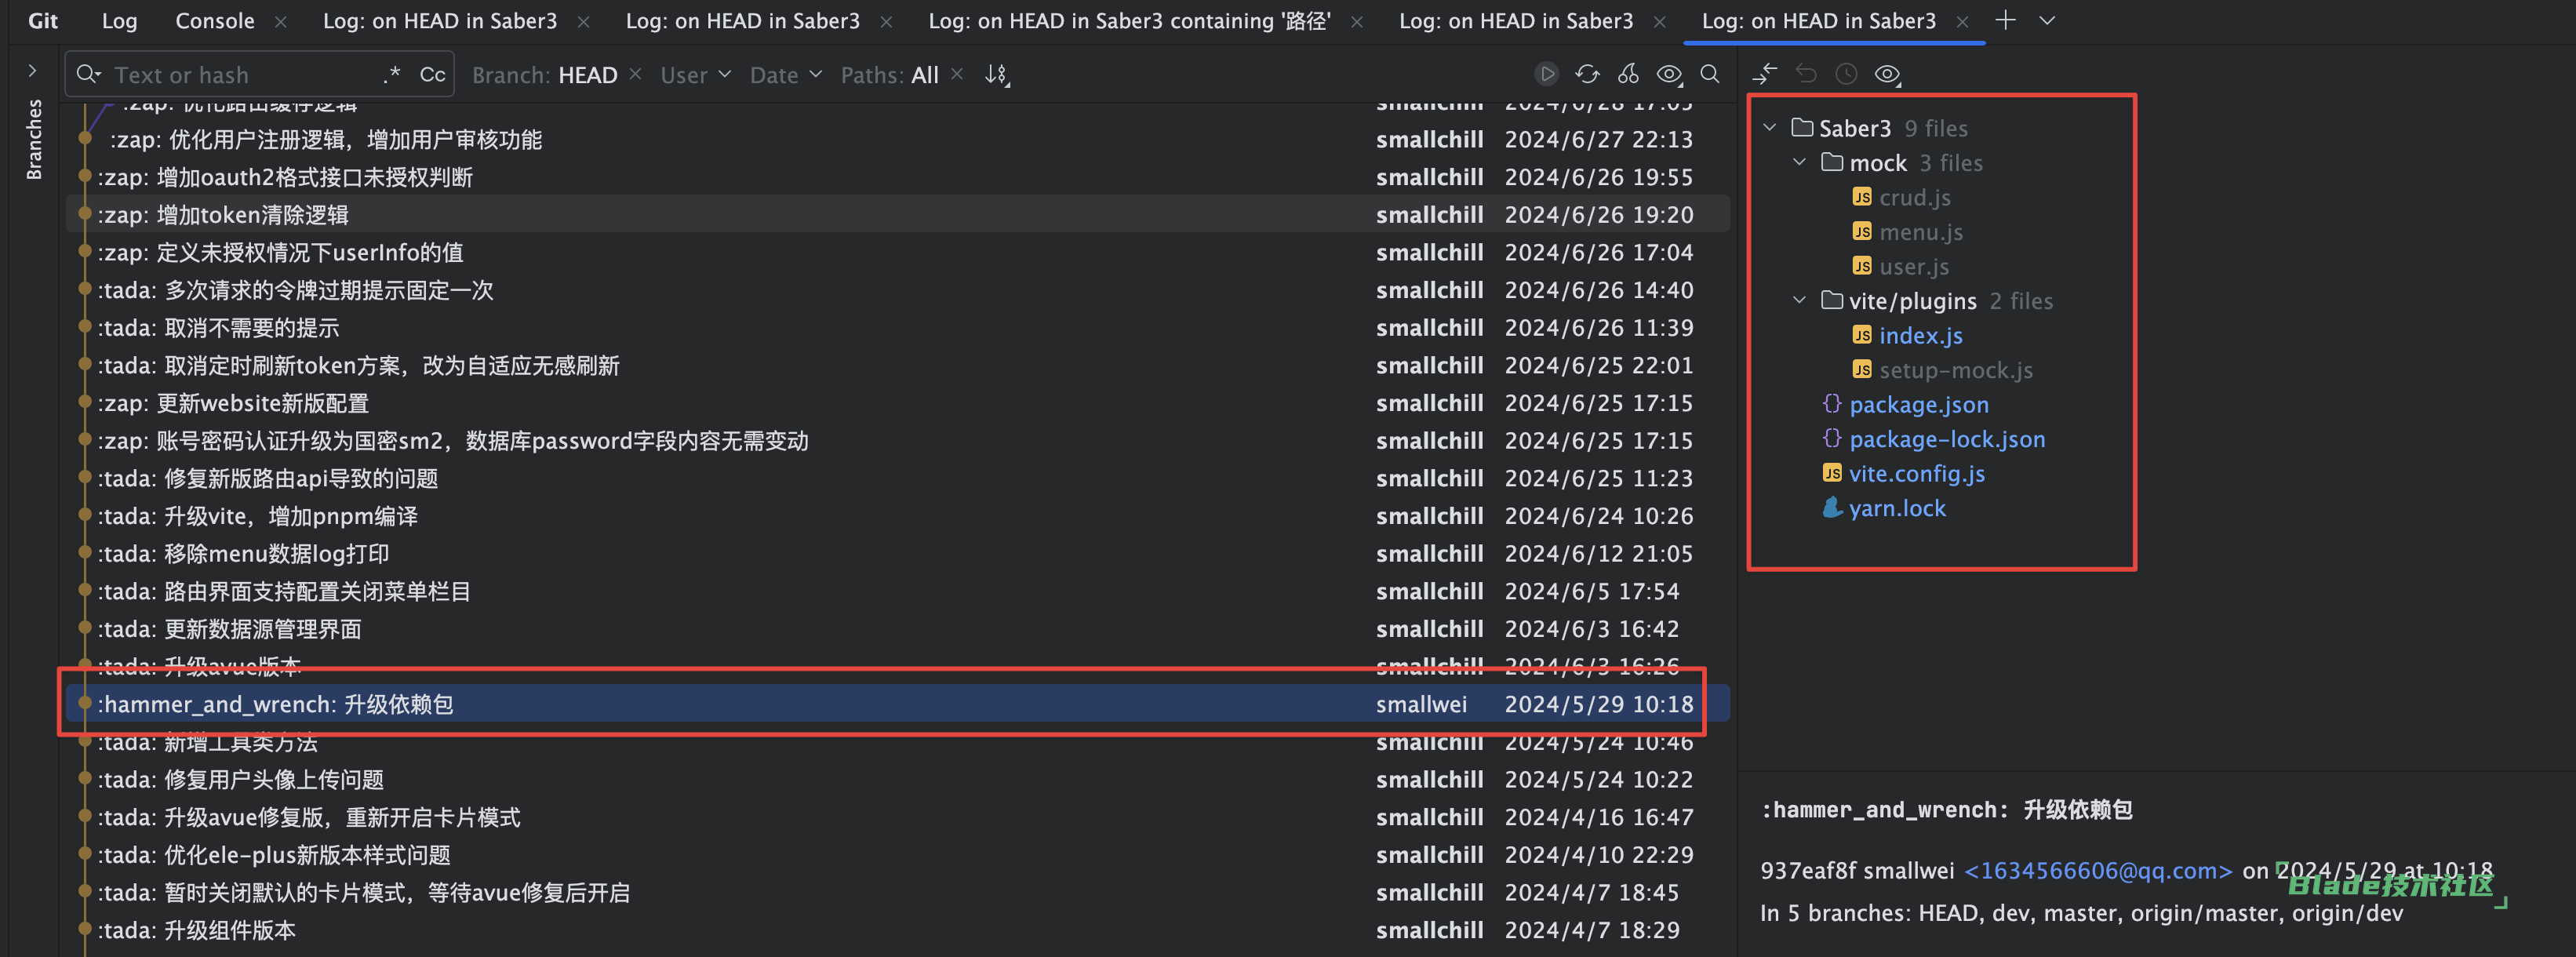Add a new log tab with plus
Image resolution: width=2576 pixels, height=957 pixels.
click(2005, 20)
